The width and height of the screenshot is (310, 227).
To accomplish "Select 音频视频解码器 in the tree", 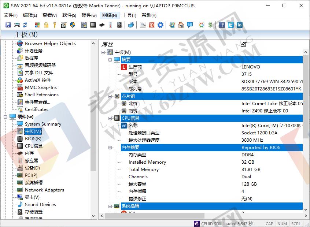I will [x=40, y=66].
